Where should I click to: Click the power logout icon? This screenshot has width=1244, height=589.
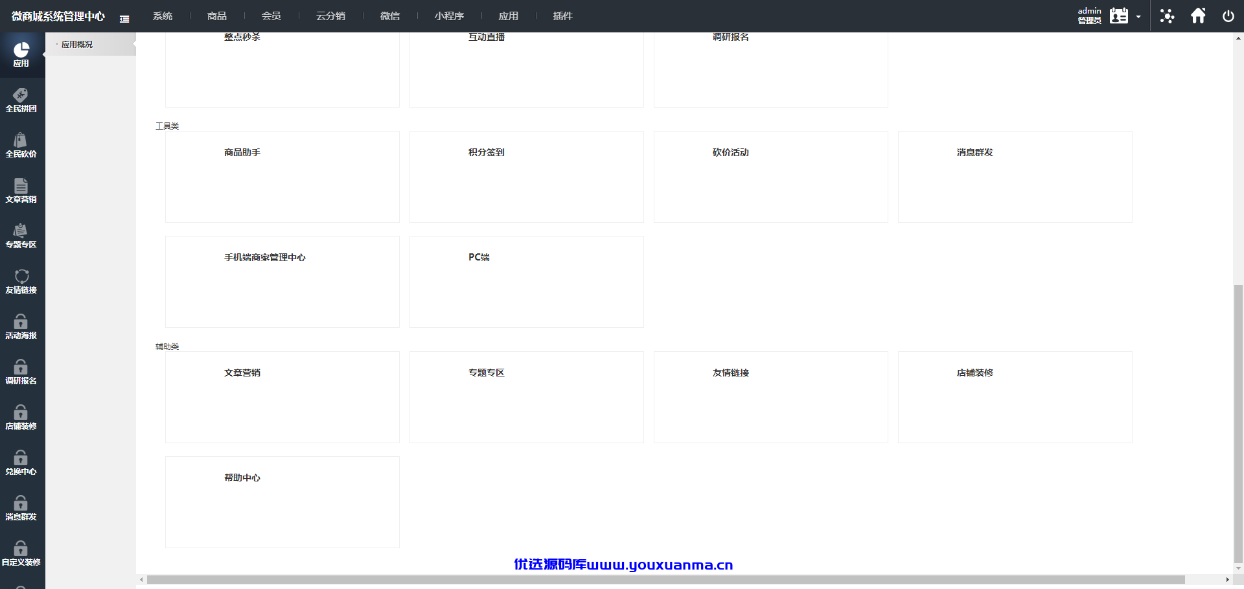pos(1228,16)
